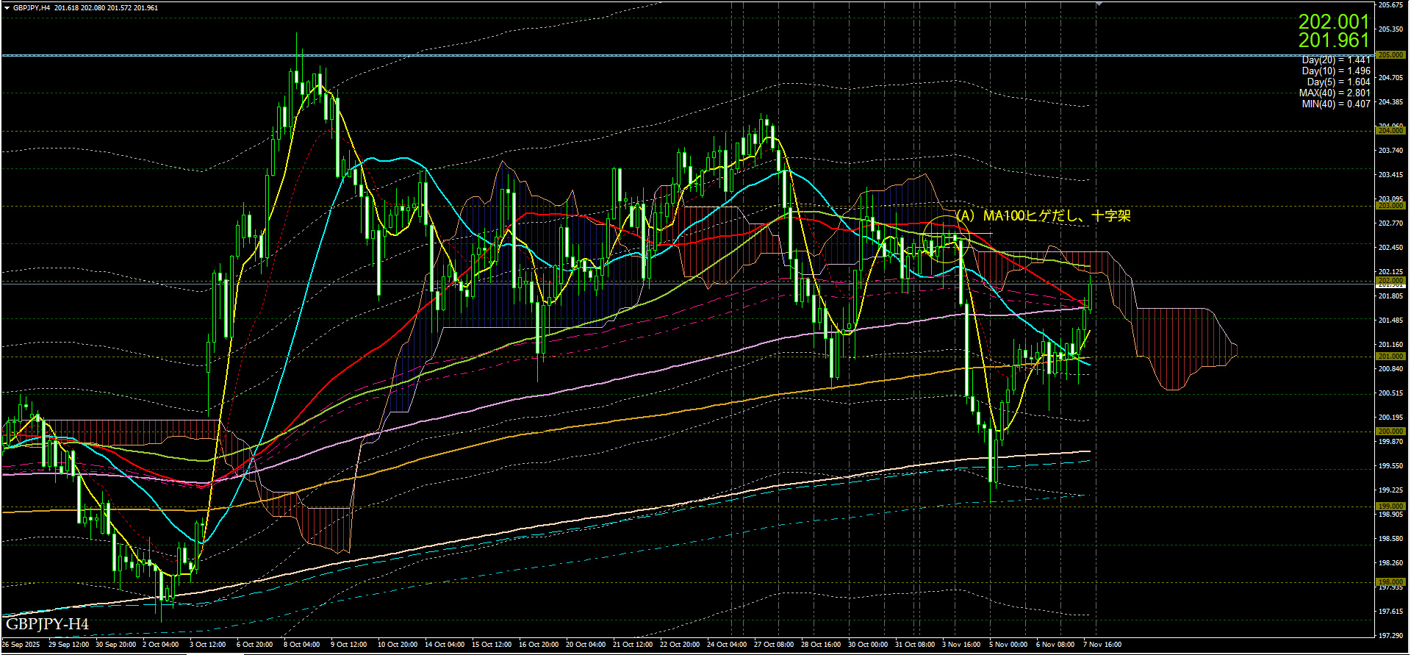This screenshot has width=1411, height=655.
Task: Click the 26 Sep 2025 date axis label
Action: tap(21, 645)
